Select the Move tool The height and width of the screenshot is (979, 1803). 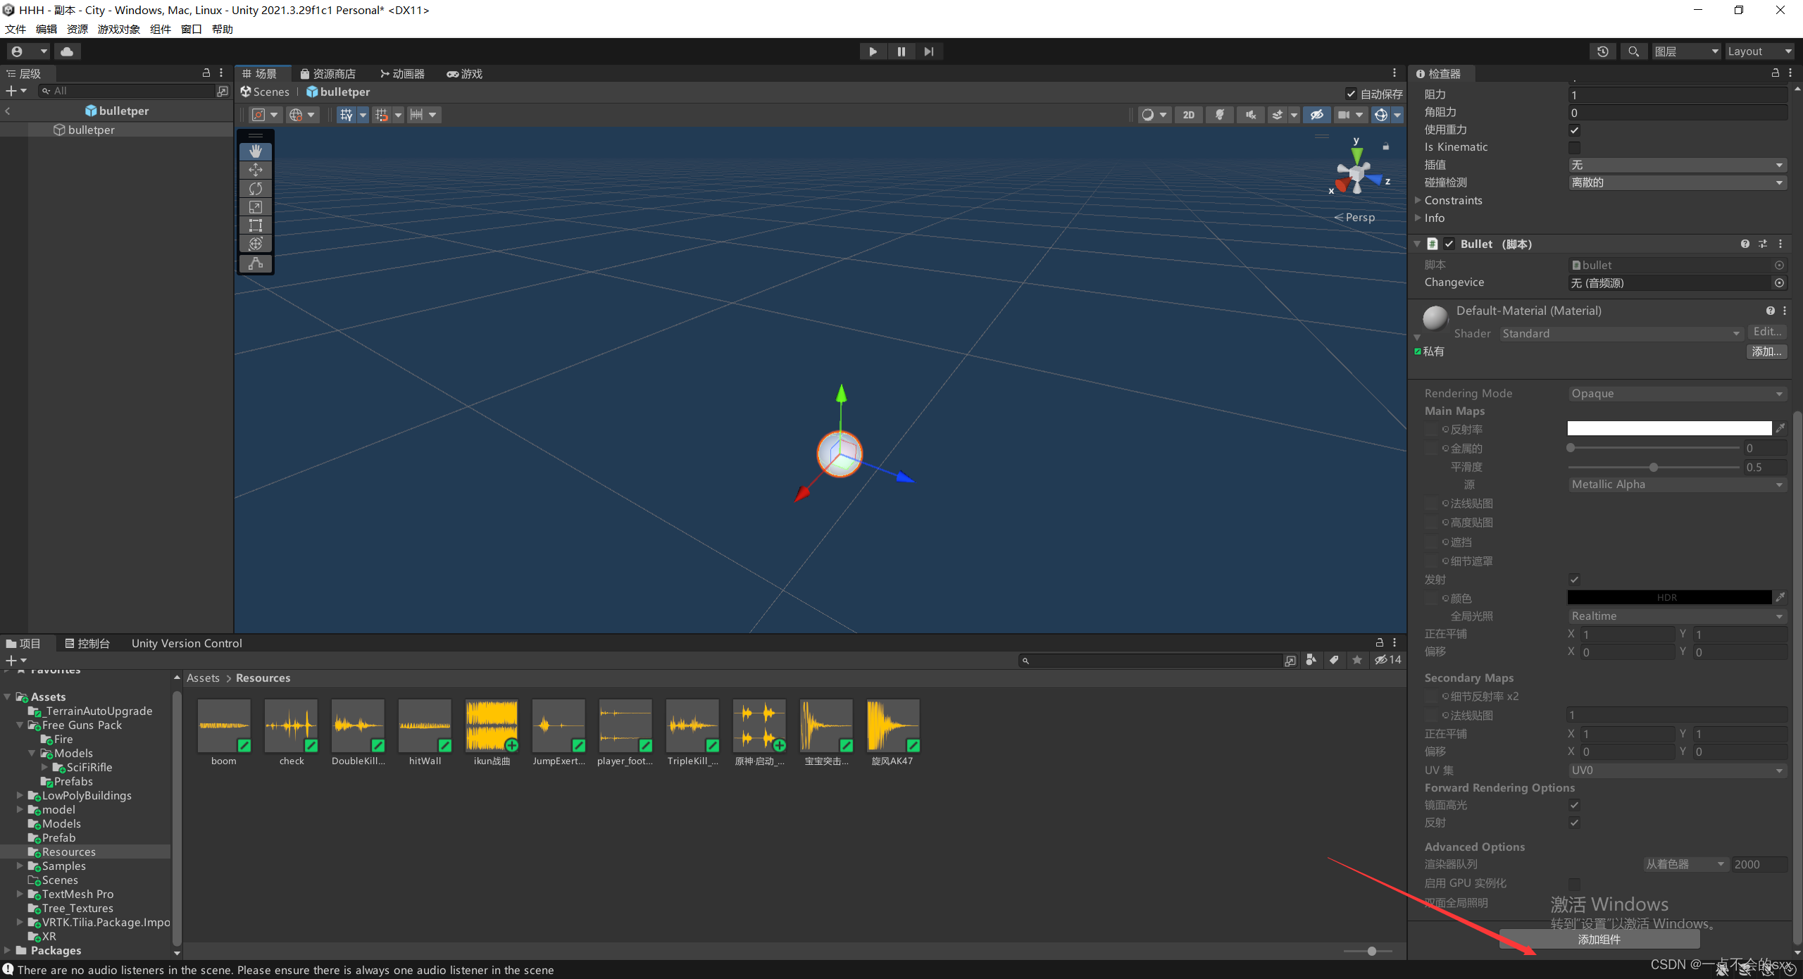[x=255, y=169]
